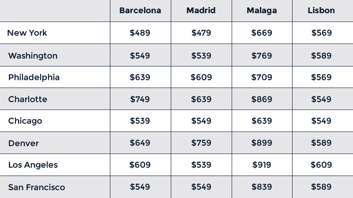Viewport: 353px width, 198px height.
Task: Select New York to Madrid $479 fare
Action: [x=201, y=33]
